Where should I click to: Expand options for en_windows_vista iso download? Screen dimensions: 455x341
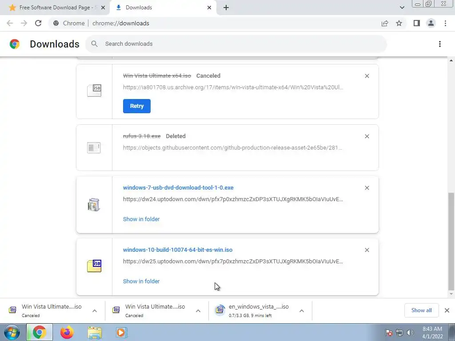click(302, 311)
